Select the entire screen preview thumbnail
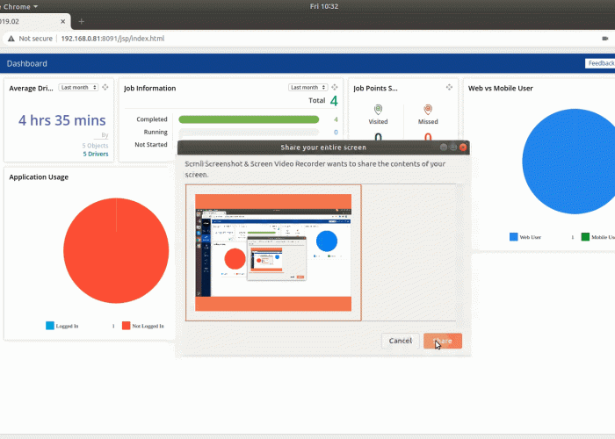The height and width of the screenshot is (439, 615). click(273, 247)
